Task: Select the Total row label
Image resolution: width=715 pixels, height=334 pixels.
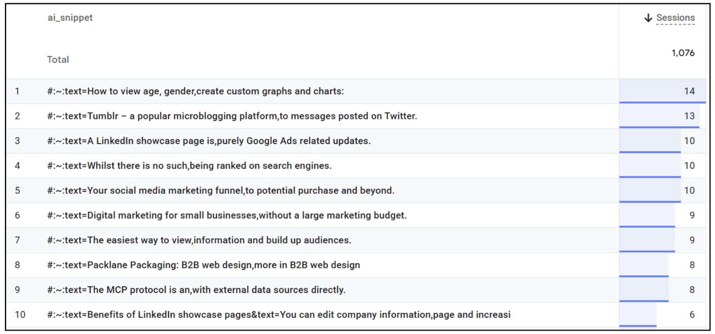Action: click(58, 60)
